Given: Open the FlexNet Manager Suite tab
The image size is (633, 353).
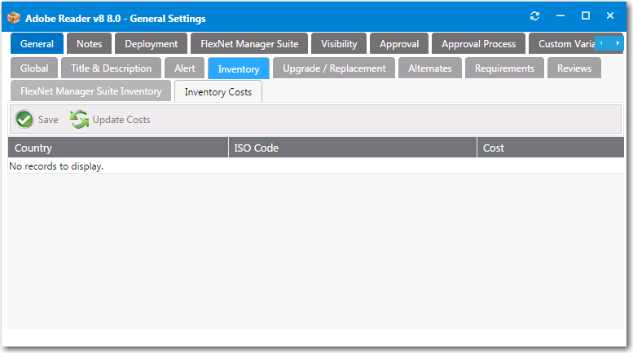Looking at the screenshot, I should click(249, 44).
